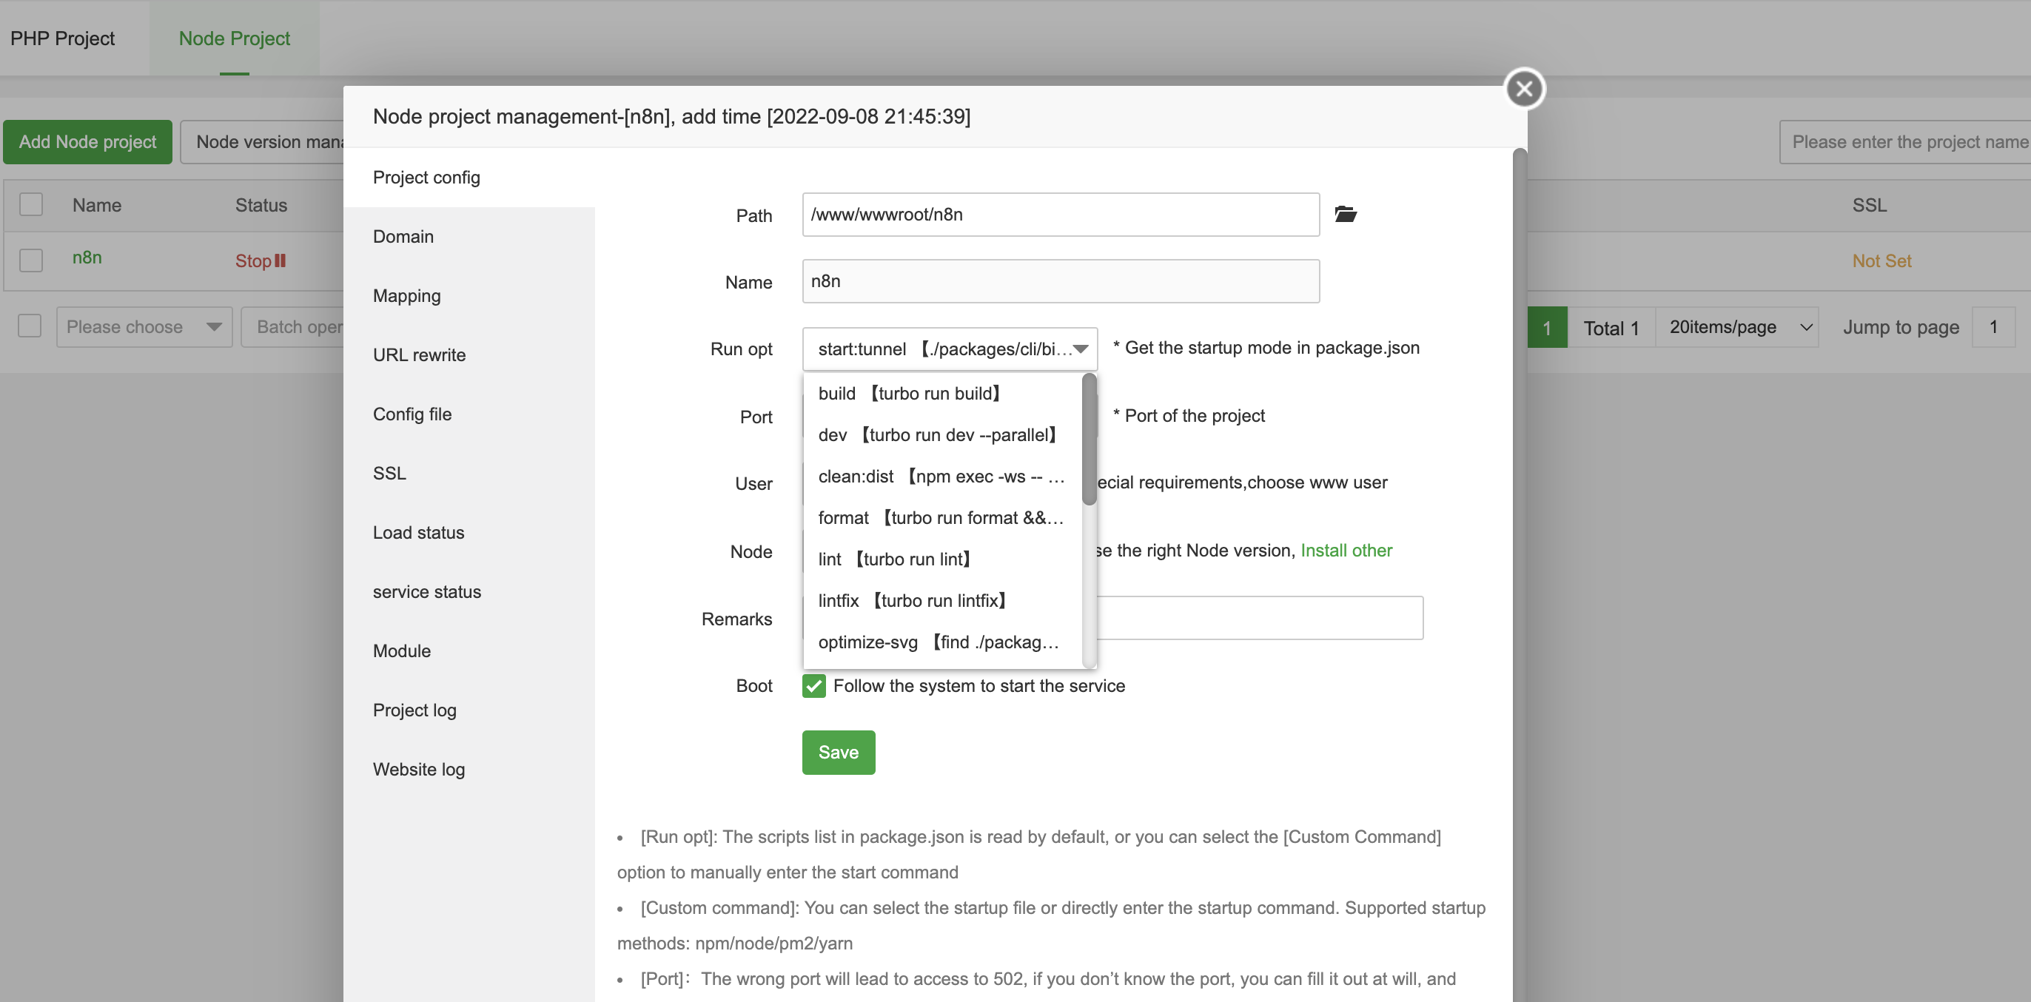Image resolution: width=2031 pixels, height=1002 pixels.
Task: Click the folder browse icon beside Path
Action: 1345,215
